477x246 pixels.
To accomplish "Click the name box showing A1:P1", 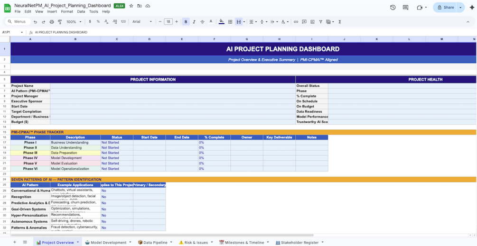I will 12,32.
